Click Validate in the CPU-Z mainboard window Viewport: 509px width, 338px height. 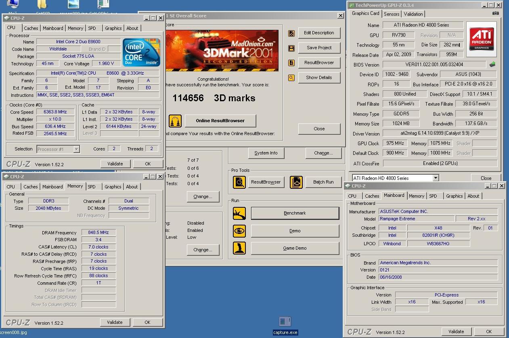pyautogui.click(x=456, y=332)
